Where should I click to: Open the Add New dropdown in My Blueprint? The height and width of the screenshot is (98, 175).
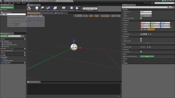click(4, 36)
